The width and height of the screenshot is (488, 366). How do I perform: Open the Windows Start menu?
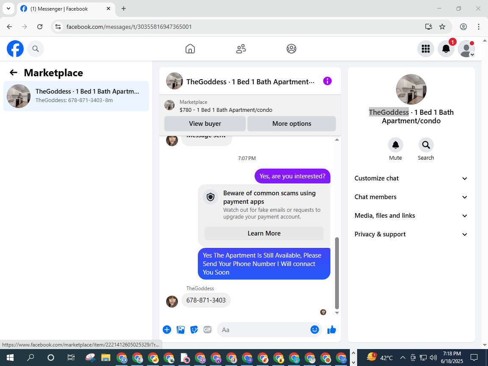point(10,357)
